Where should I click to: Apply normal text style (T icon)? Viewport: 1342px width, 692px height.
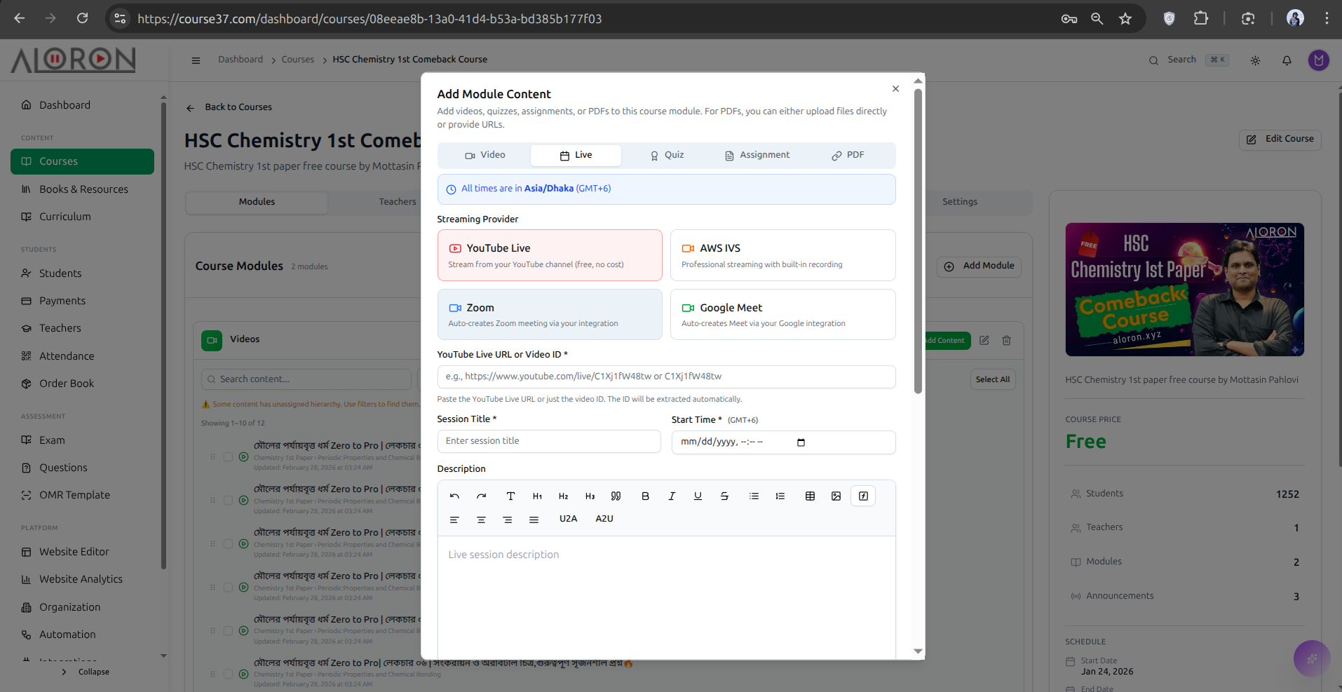point(510,496)
